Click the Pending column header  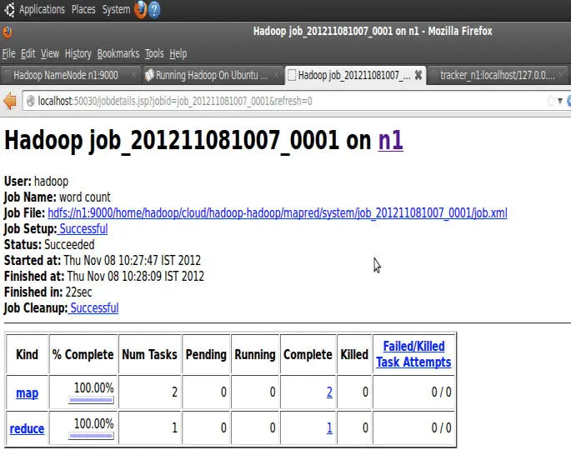[206, 354]
